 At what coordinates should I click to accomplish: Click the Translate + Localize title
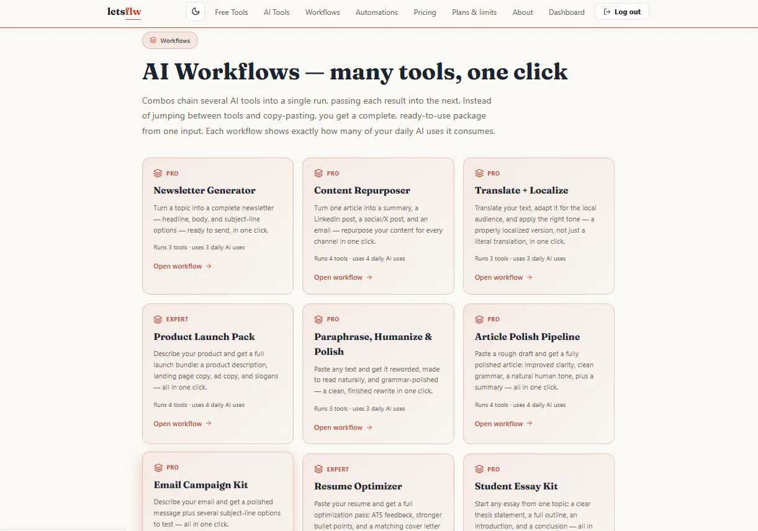[521, 190]
